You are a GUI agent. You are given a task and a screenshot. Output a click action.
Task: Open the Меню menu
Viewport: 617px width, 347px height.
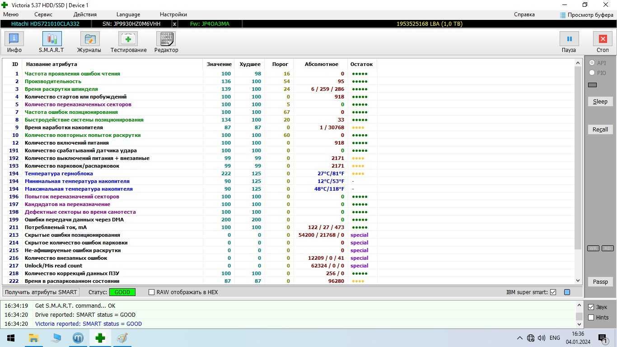click(11, 14)
